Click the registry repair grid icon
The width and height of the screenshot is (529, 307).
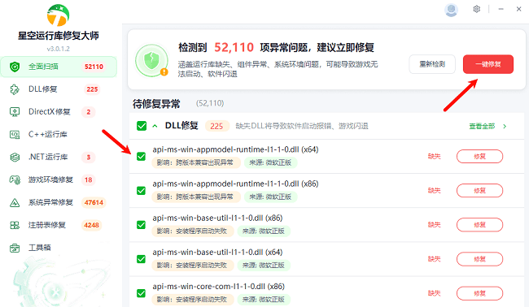click(x=15, y=225)
